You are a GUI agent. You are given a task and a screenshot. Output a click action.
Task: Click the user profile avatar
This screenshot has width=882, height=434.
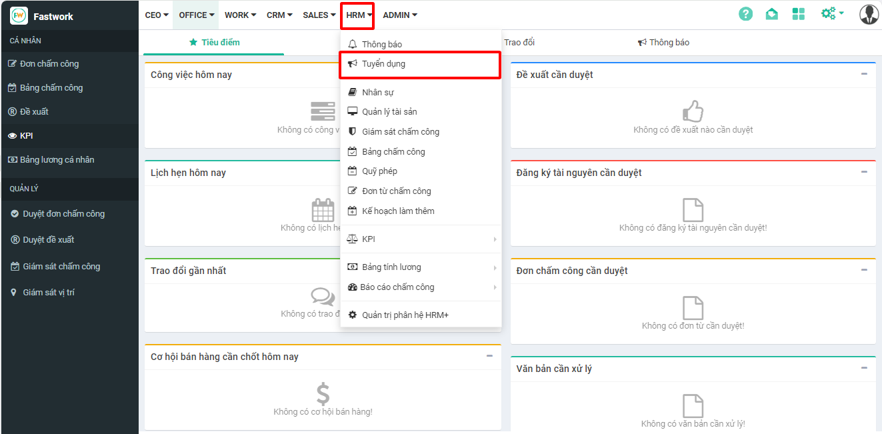click(x=869, y=14)
